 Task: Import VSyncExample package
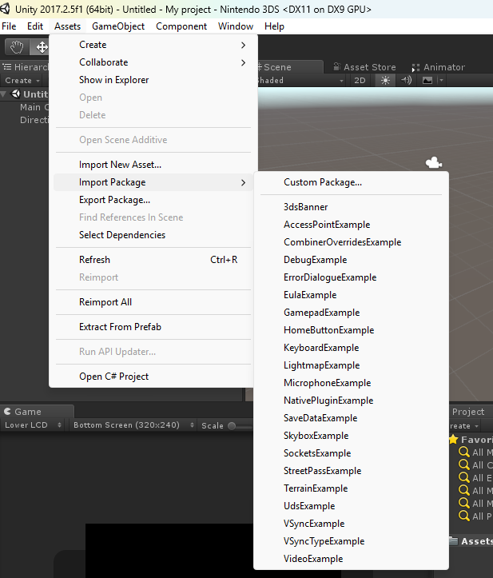351,524
